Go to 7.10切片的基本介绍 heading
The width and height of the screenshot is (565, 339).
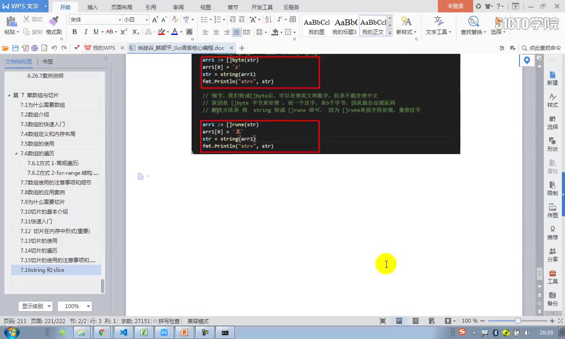tap(44, 212)
